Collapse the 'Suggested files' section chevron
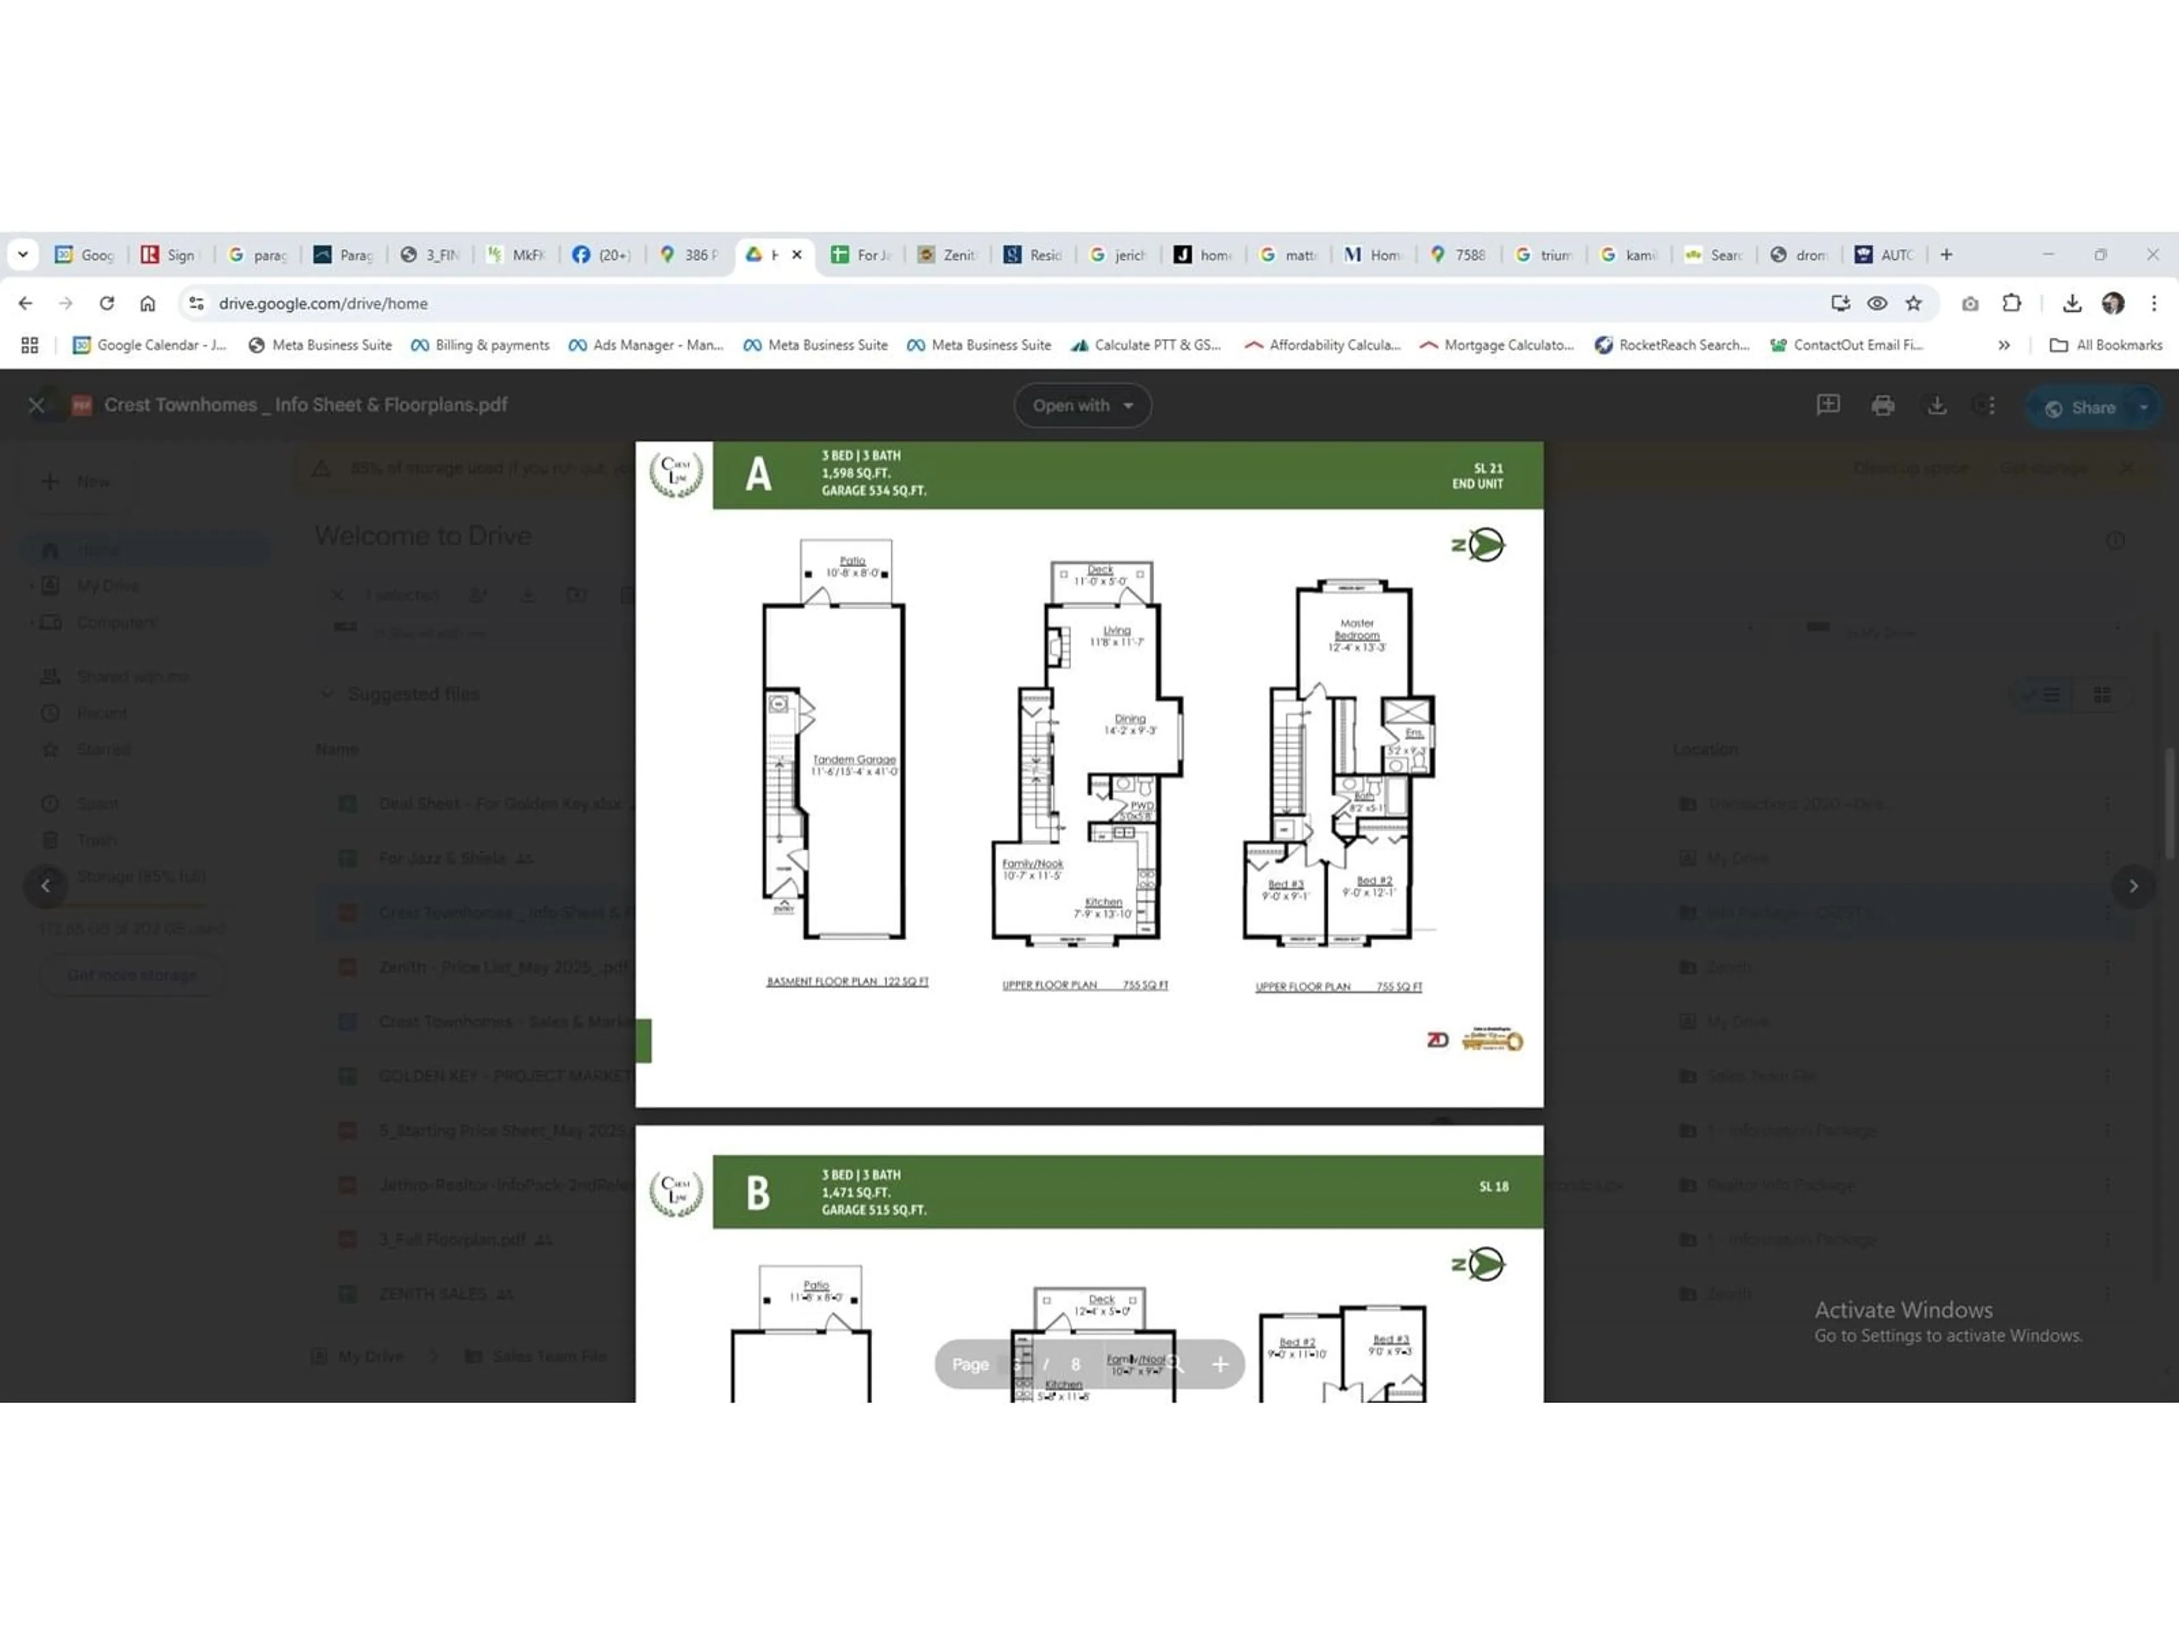The width and height of the screenshot is (2179, 1634). (327, 694)
